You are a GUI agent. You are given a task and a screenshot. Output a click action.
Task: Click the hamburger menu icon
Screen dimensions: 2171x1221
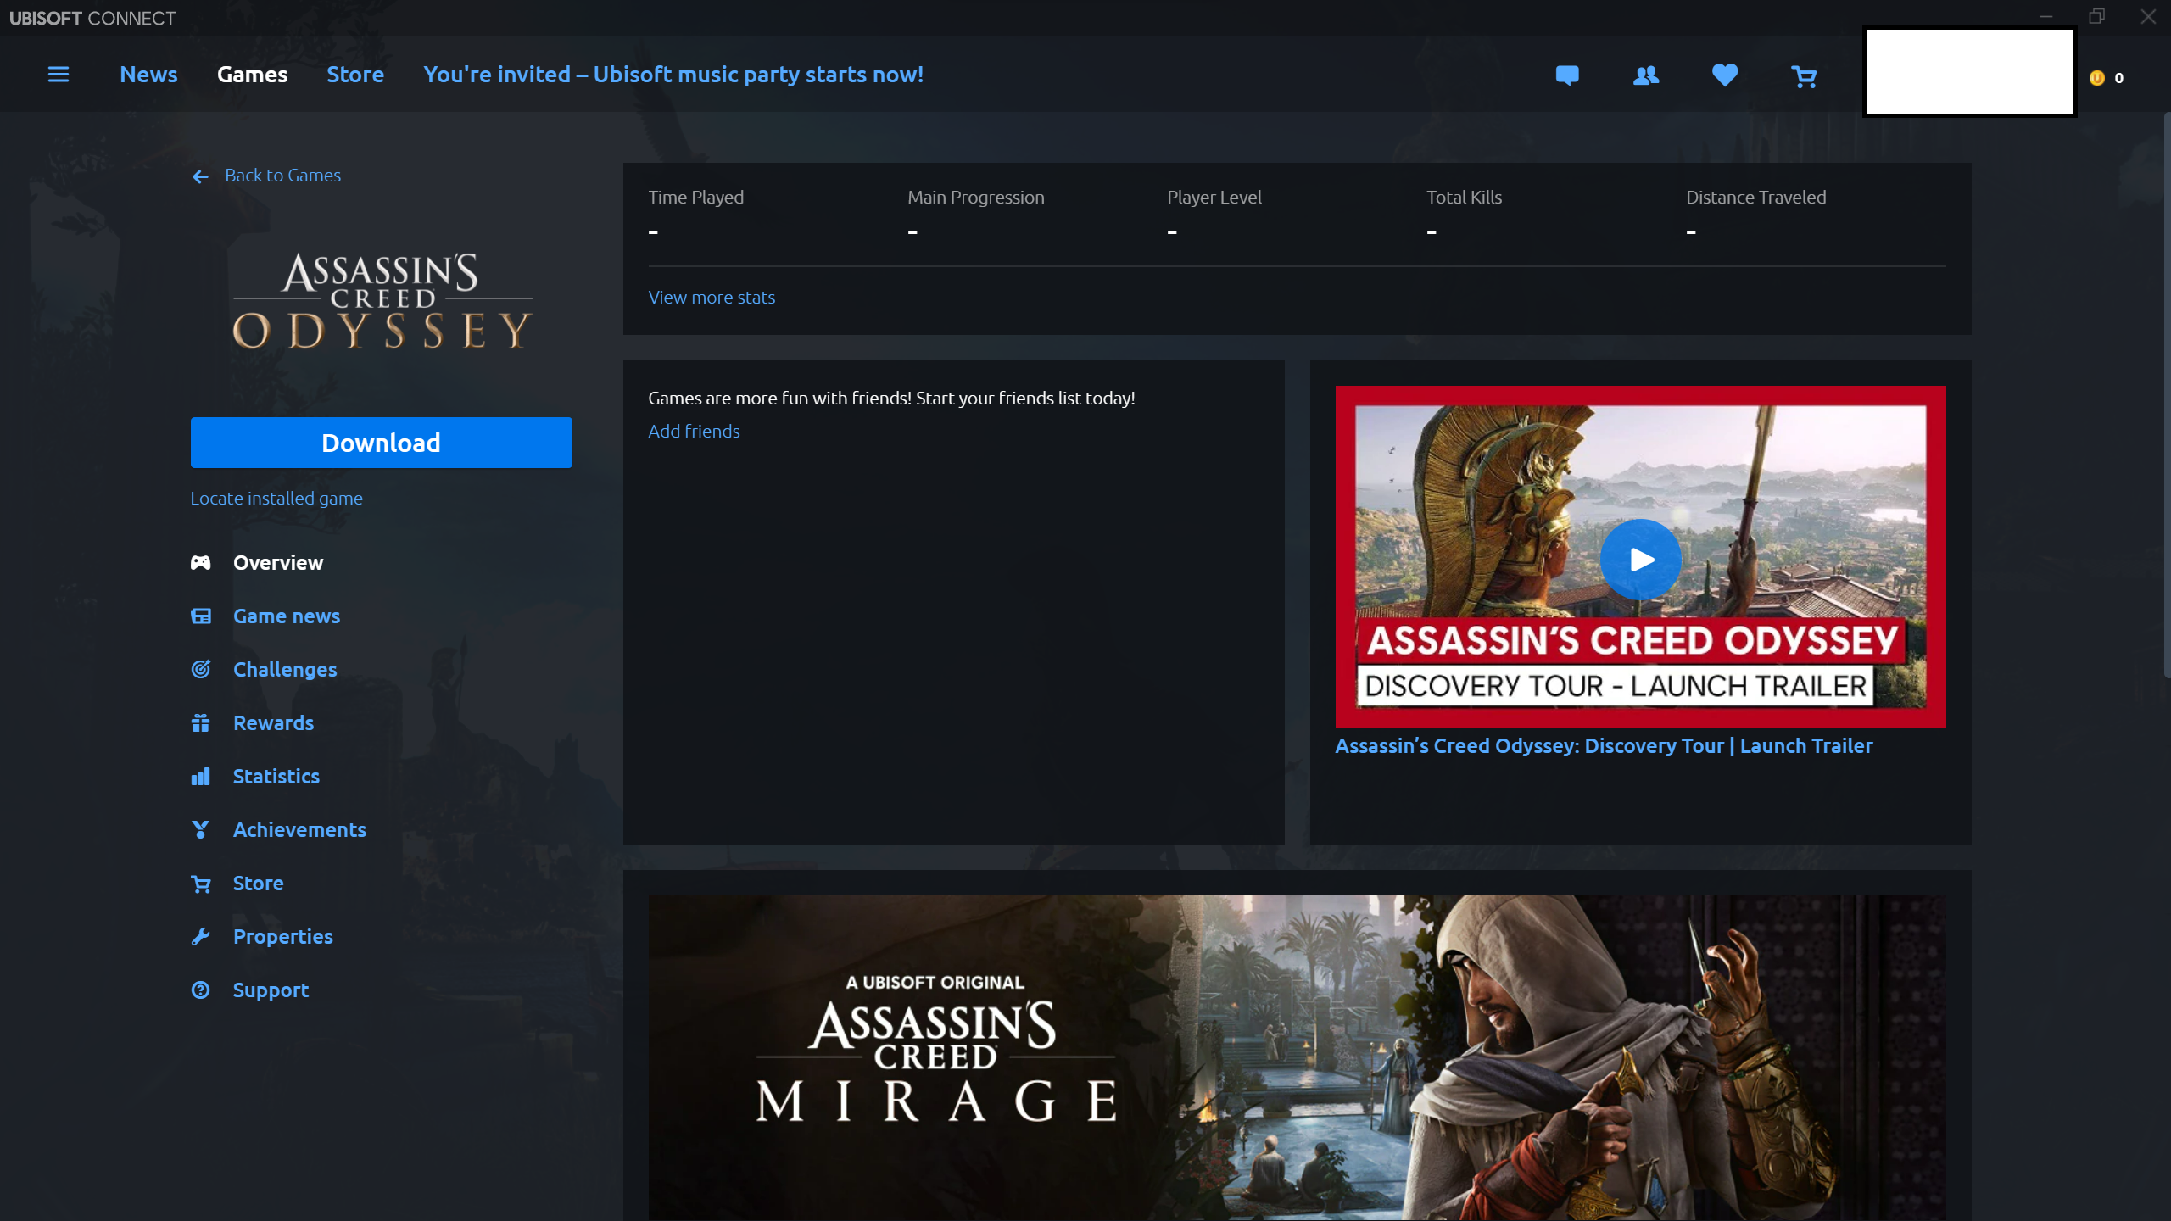(59, 73)
